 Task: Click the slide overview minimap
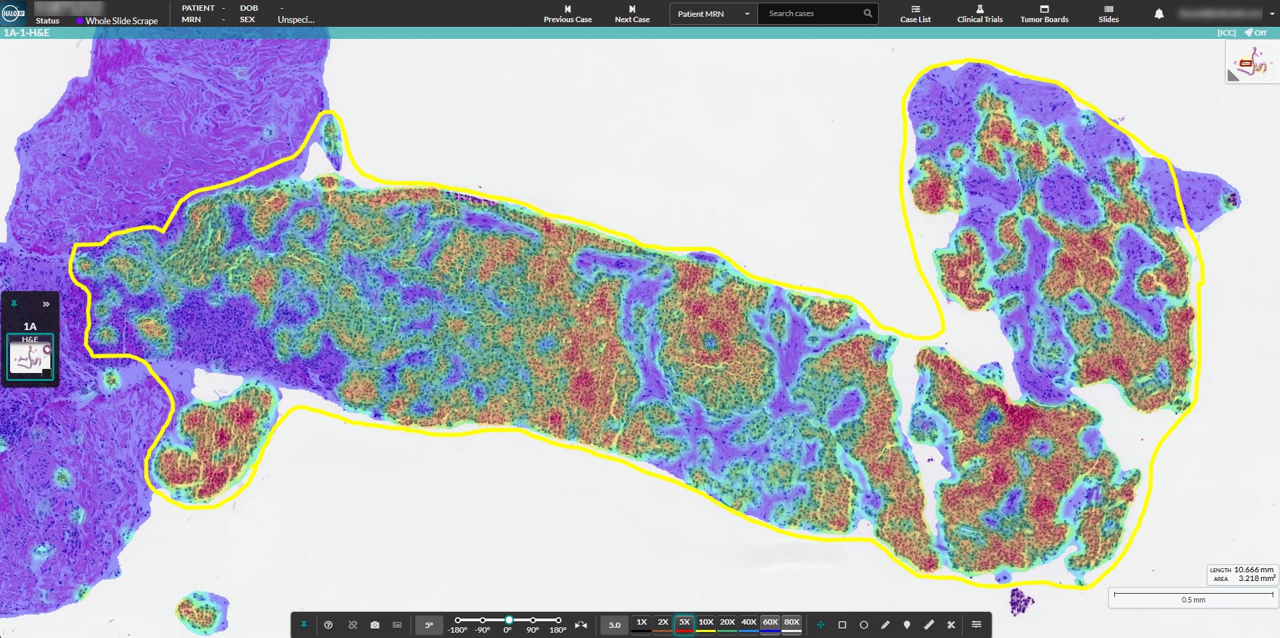[x=1252, y=62]
